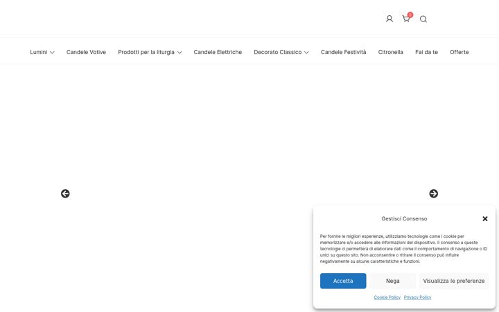Open Fai da te menu item
The height and width of the screenshot is (312, 499).
point(426,52)
